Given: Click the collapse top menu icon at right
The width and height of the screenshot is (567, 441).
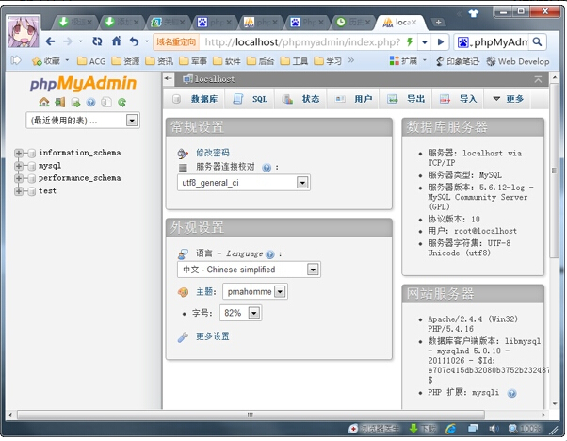Looking at the screenshot, I should tap(538, 79).
